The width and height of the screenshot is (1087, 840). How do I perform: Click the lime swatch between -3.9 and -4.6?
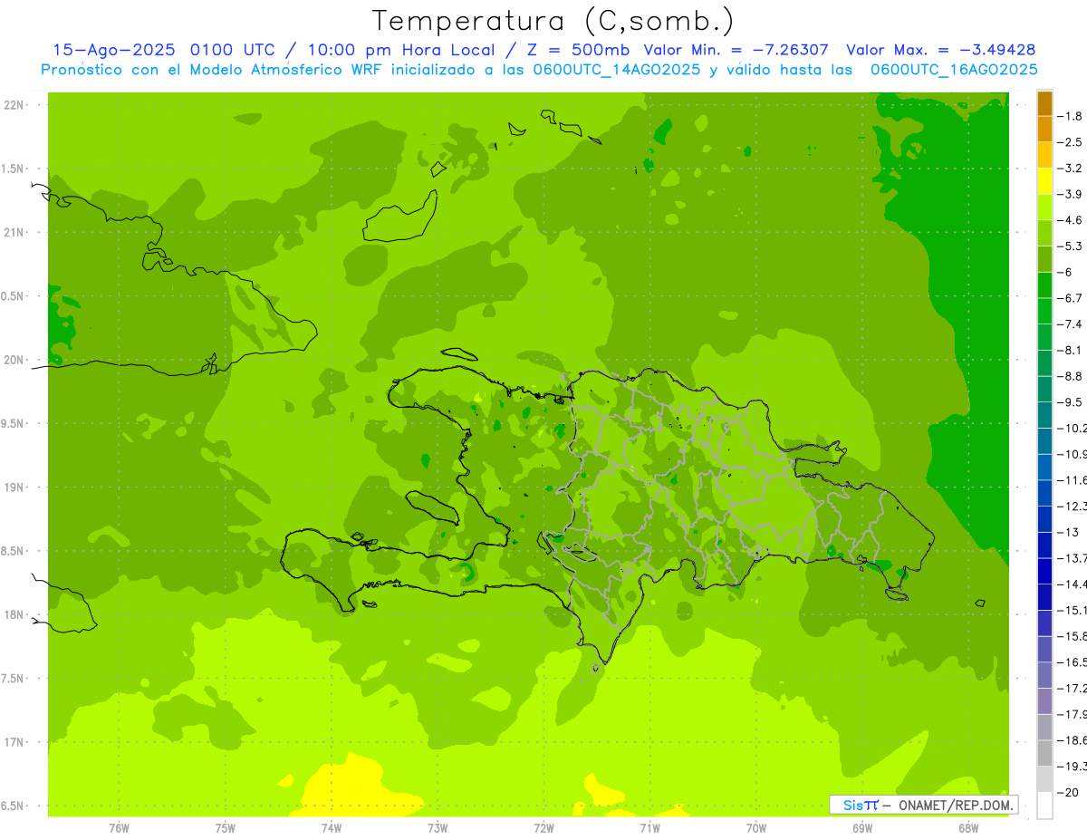click(1044, 207)
